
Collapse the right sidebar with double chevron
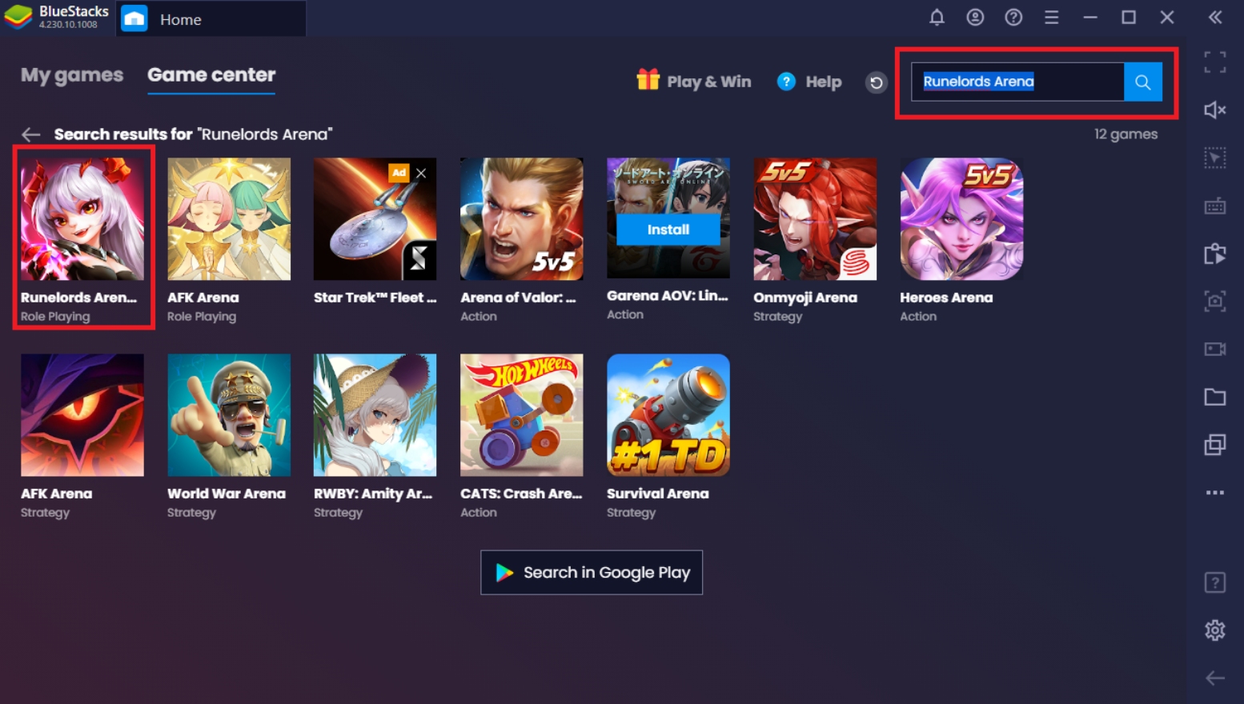pyautogui.click(x=1215, y=18)
